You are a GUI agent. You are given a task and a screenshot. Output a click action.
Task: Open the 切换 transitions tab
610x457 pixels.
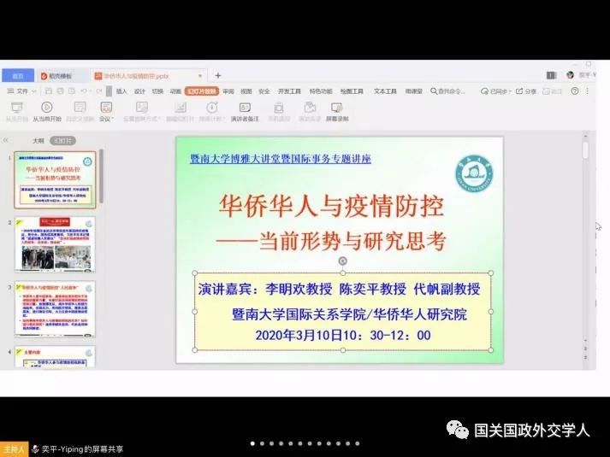(x=157, y=91)
